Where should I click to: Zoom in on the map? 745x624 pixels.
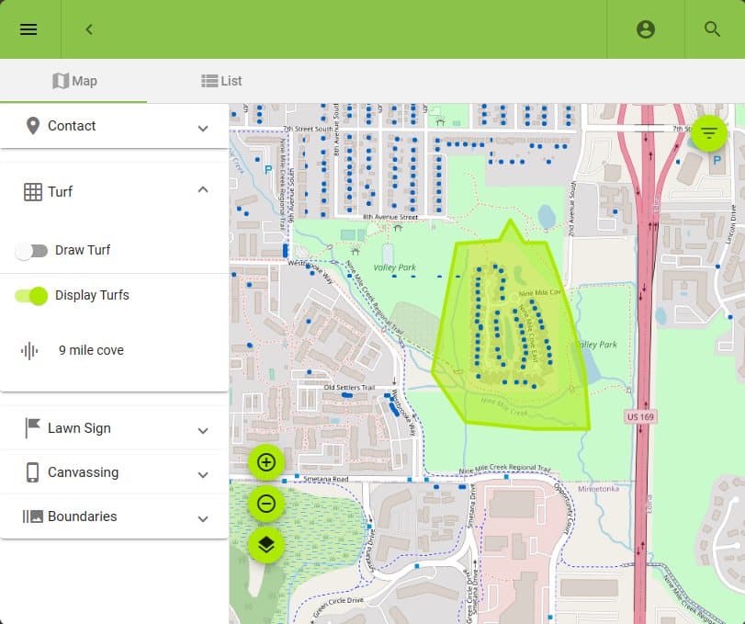click(266, 462)
